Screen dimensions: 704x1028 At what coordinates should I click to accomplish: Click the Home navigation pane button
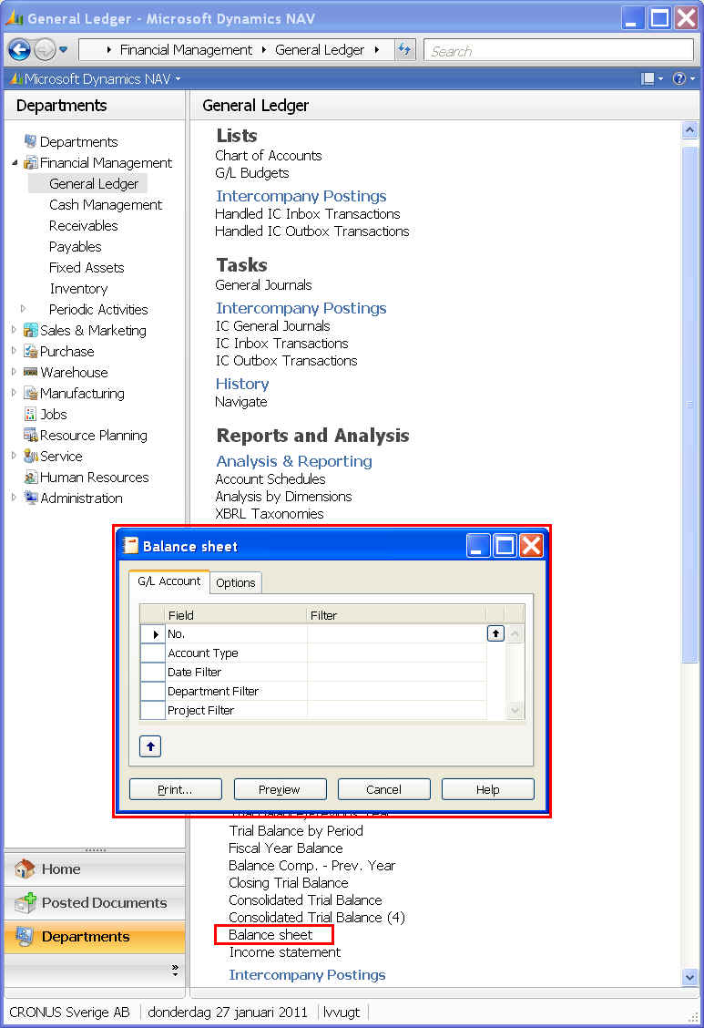coord(95,869)
